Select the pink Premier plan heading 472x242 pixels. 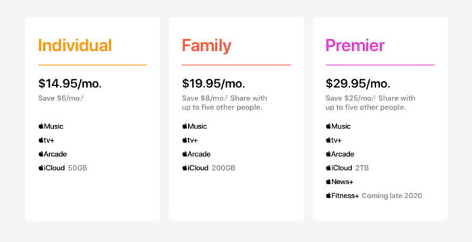click(355, 46)
